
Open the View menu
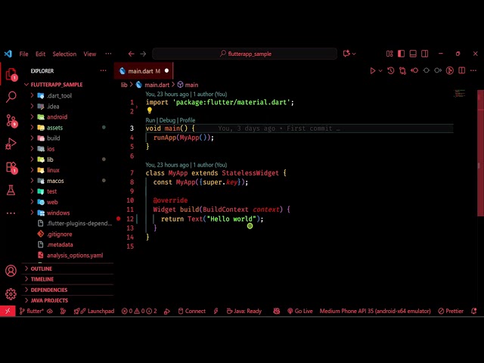point(89,54)
